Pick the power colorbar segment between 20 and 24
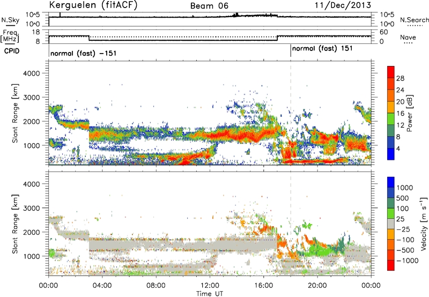The width and height of the screenshot is (429, 297). point(391,95)
